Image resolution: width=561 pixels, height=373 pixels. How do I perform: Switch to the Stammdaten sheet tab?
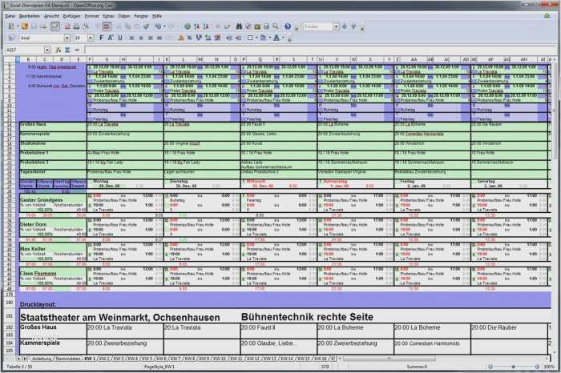67,359
